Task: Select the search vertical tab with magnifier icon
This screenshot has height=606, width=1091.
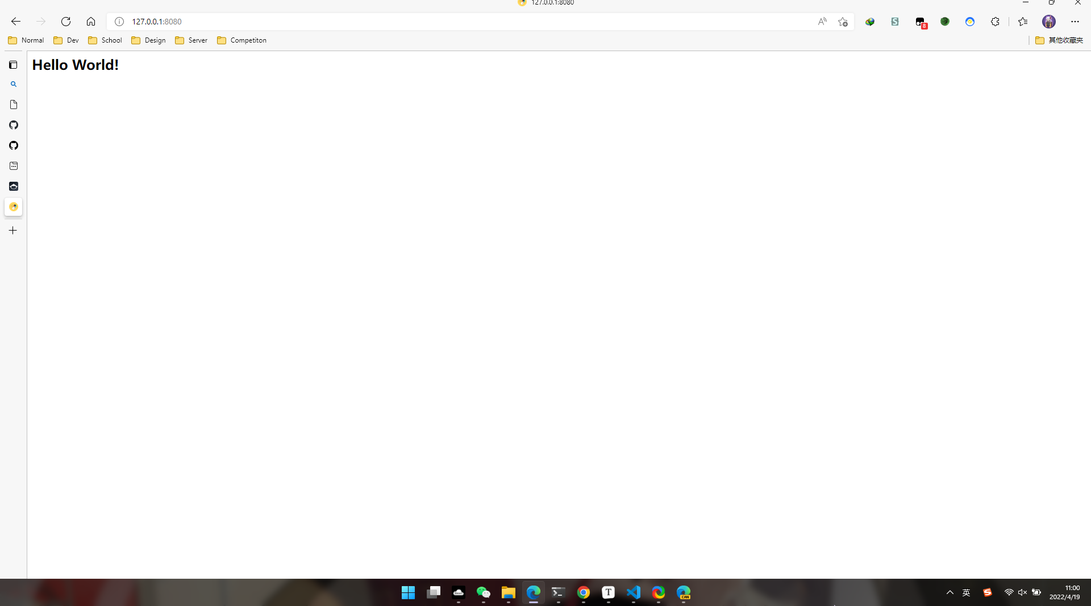Action: [x=14, y=84]
